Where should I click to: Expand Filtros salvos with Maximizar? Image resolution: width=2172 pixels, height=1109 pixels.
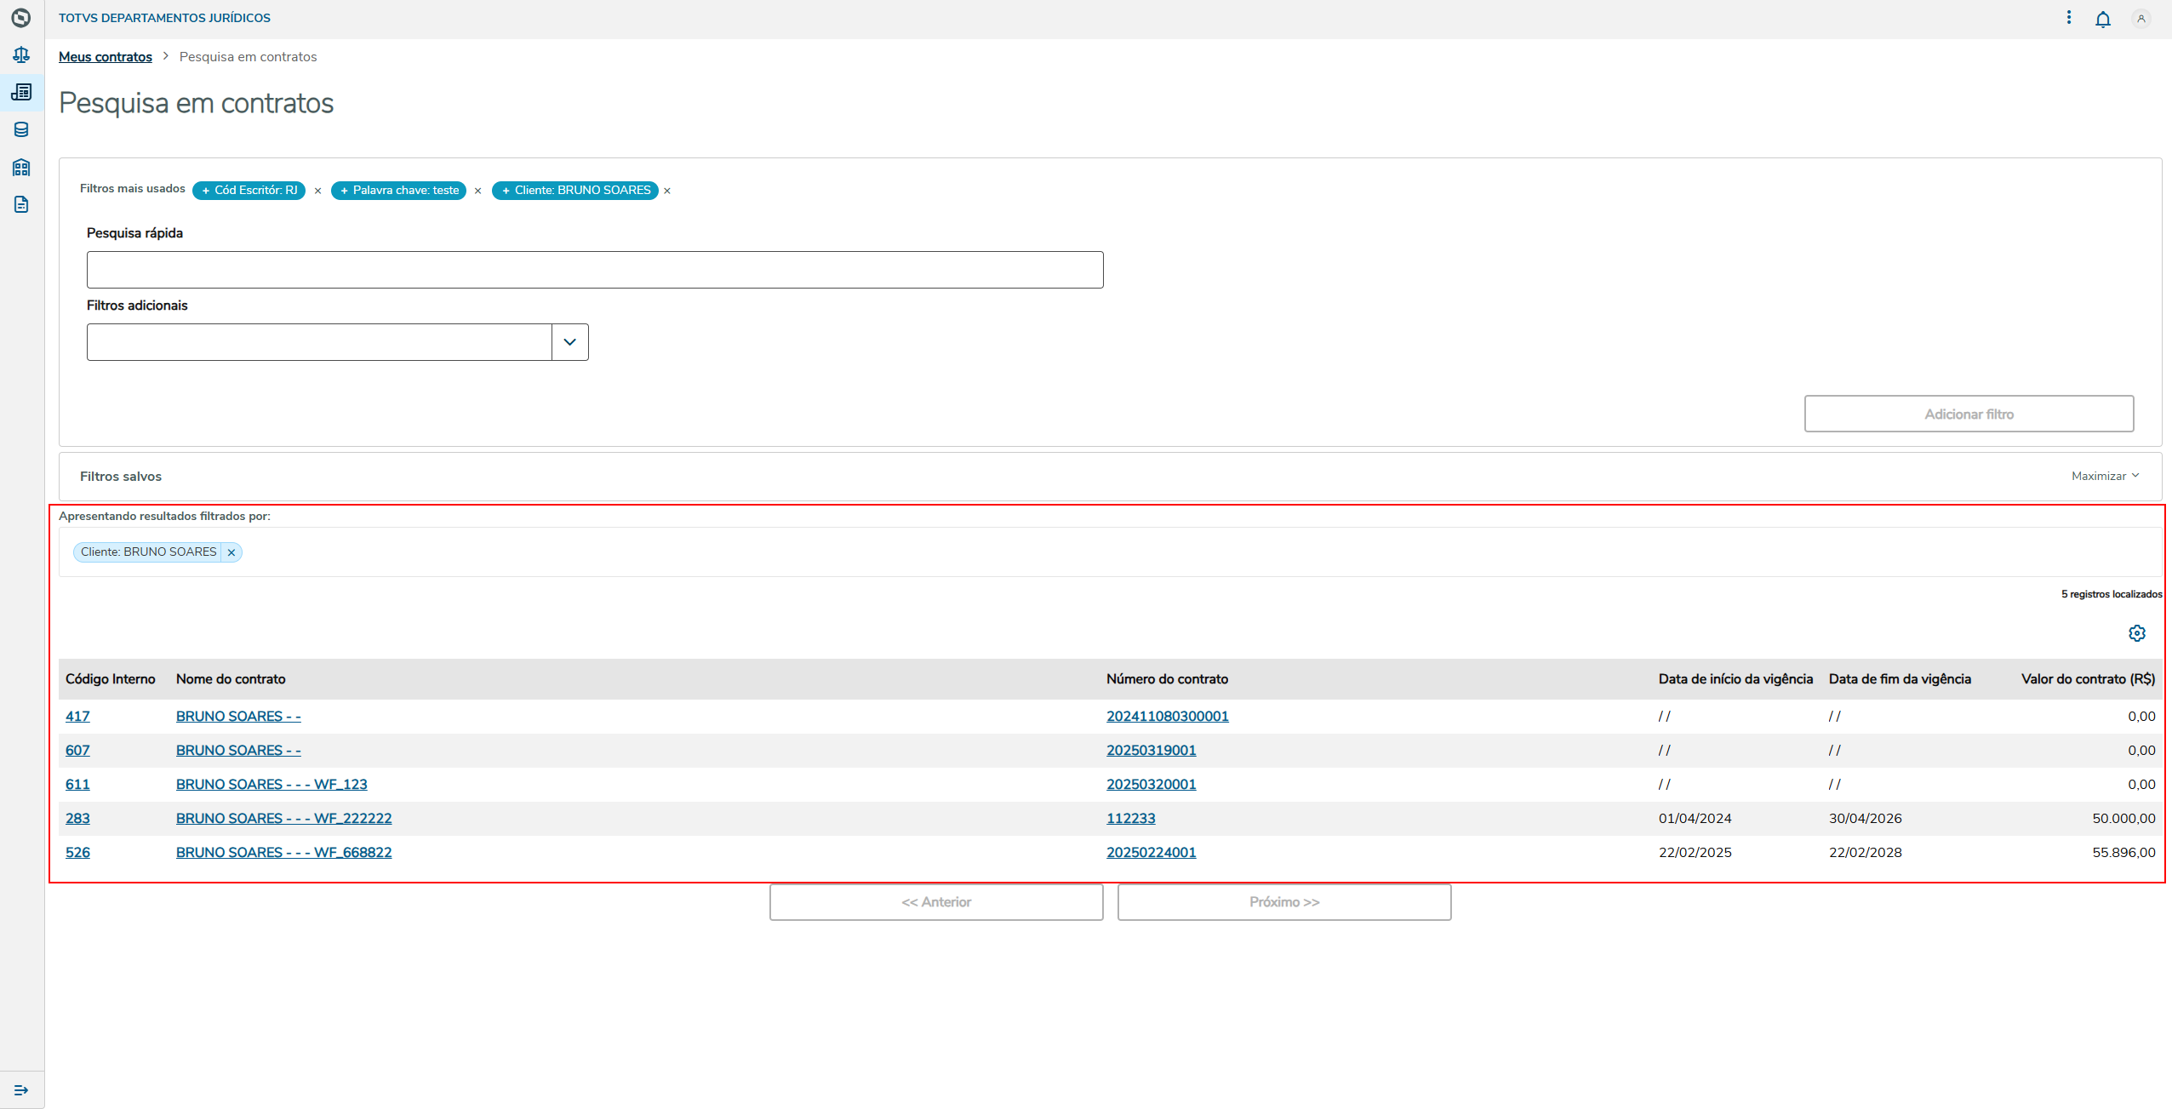click(x=2105, y=476)
